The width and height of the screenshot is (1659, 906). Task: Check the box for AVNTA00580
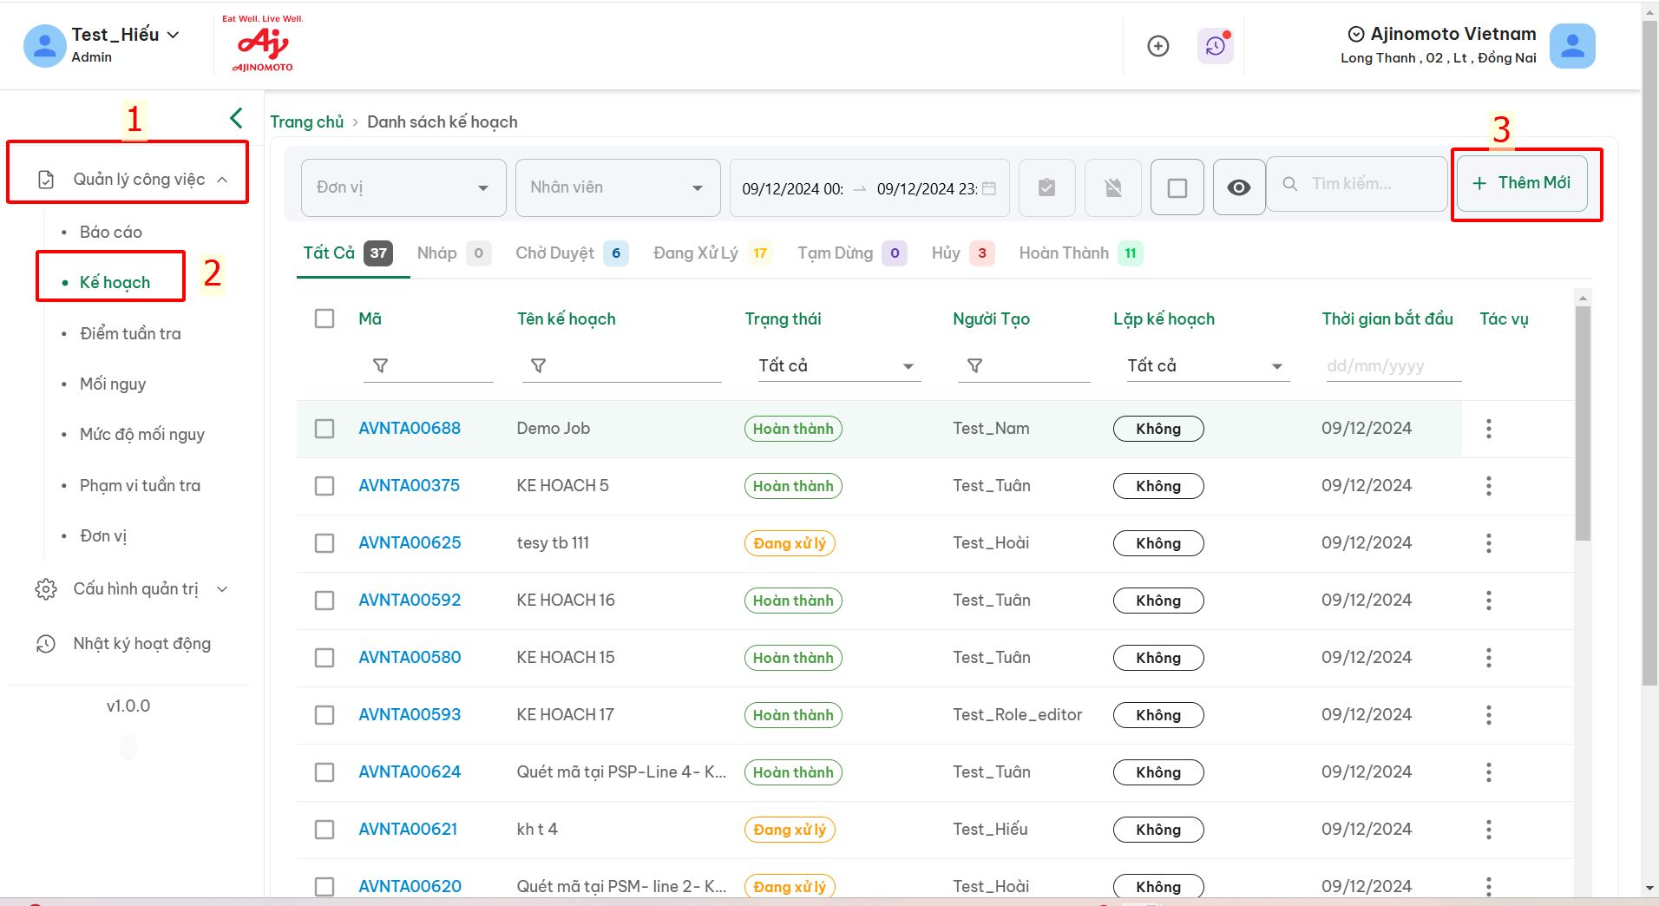[x=325, y=658]
